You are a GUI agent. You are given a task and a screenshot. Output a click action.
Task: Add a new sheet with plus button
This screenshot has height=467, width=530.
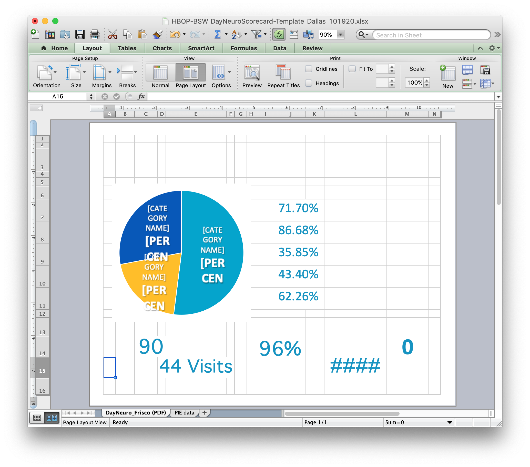click(x=204, y=413)
